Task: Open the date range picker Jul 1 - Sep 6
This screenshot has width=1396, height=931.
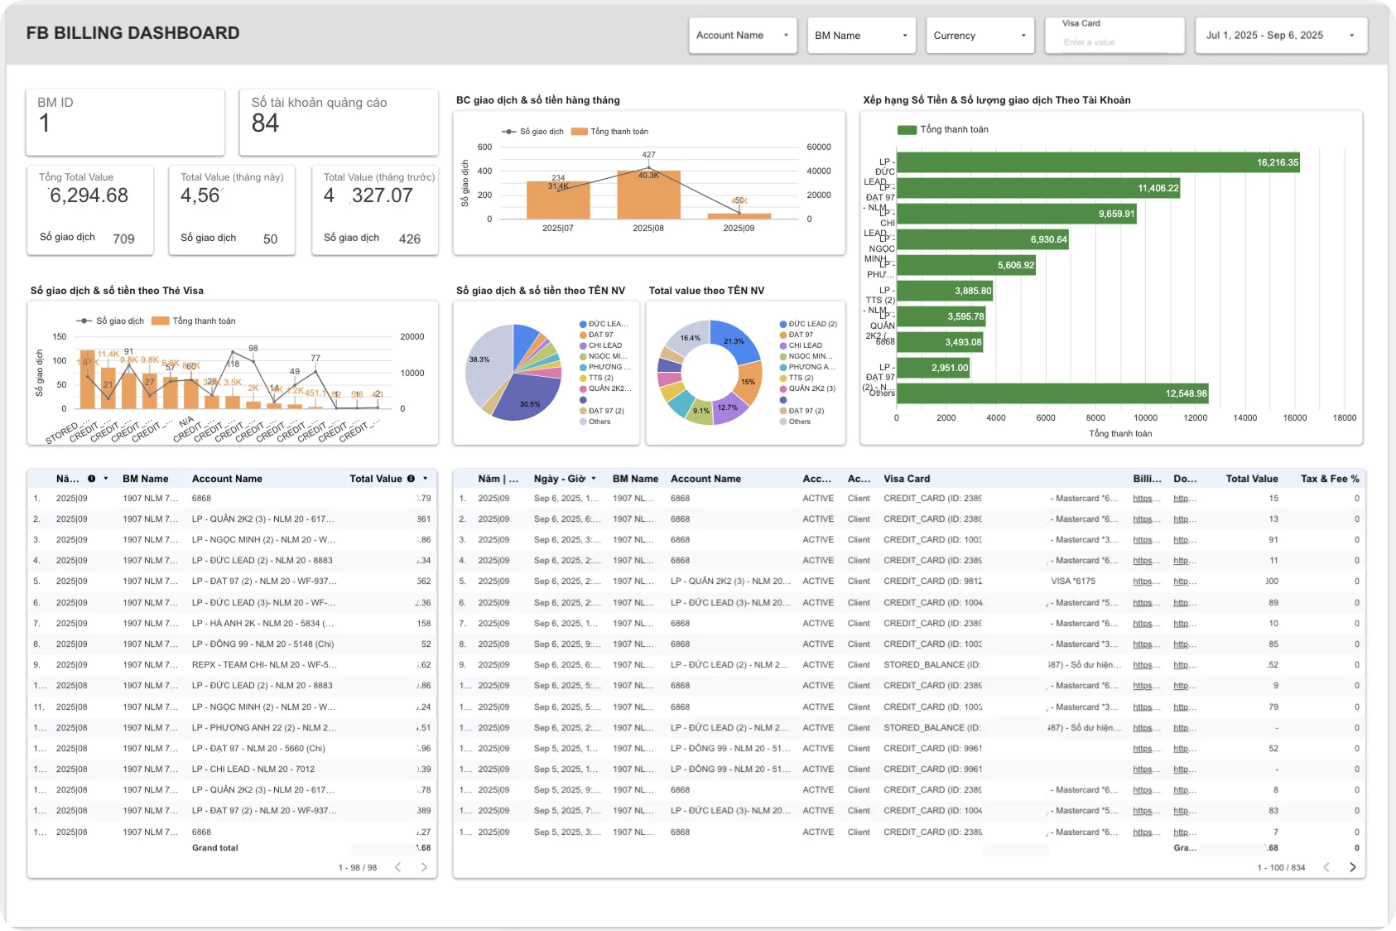Action: pyautogui.click(x=1280, y=36)
